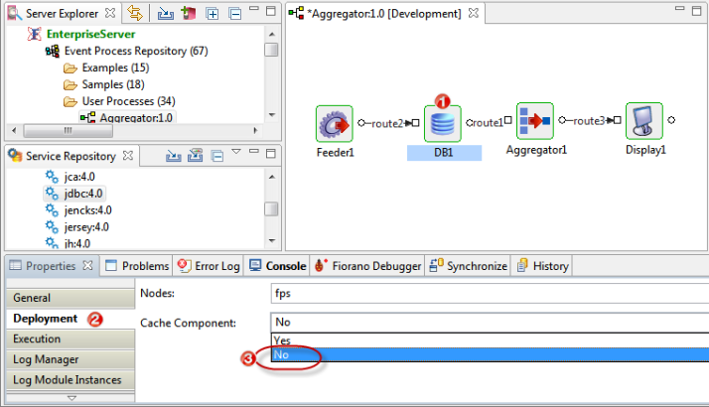Click the route1 label
709x407 pixels.
(x=487, y=122)
